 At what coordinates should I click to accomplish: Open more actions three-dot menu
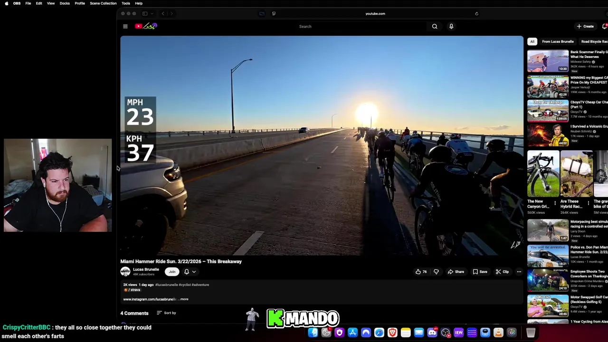pyautogui.click(x=519, y=272)
